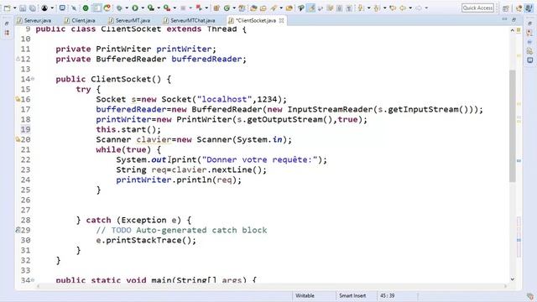Click the Forward navigation arrow
This screenshot has width=537, height=302.
click(x=419, y=8)
